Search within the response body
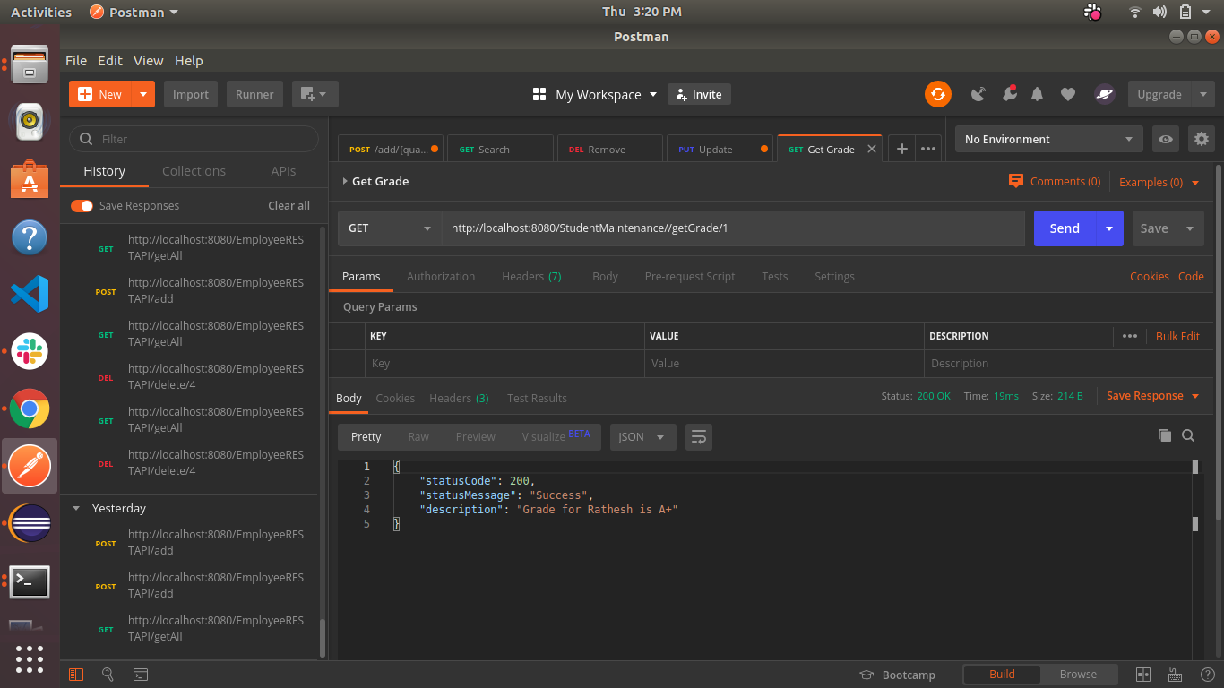The width and height of the screenshot is (1224, 688). pyautogui.click(x=1188, y=435)
